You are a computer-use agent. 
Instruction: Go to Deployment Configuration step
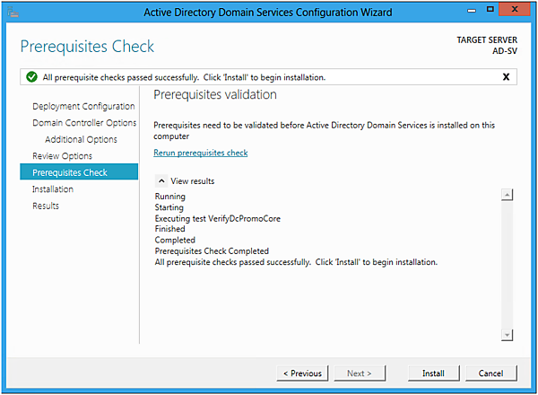83,106
